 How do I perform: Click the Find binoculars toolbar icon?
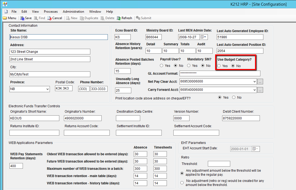tap(36, 18)
